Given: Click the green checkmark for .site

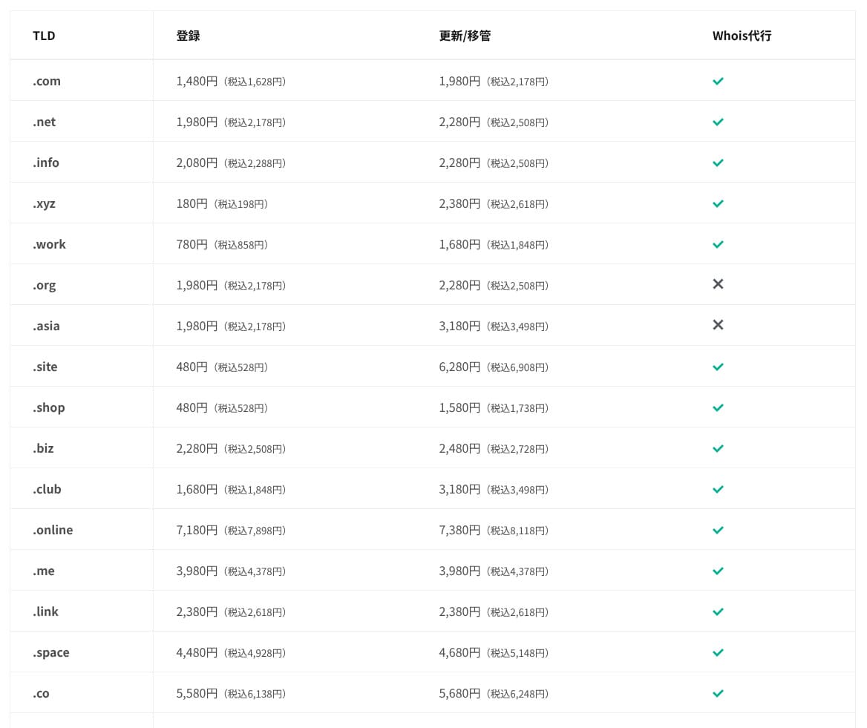Looking at the screenshot, I should (x=718, y=367).
